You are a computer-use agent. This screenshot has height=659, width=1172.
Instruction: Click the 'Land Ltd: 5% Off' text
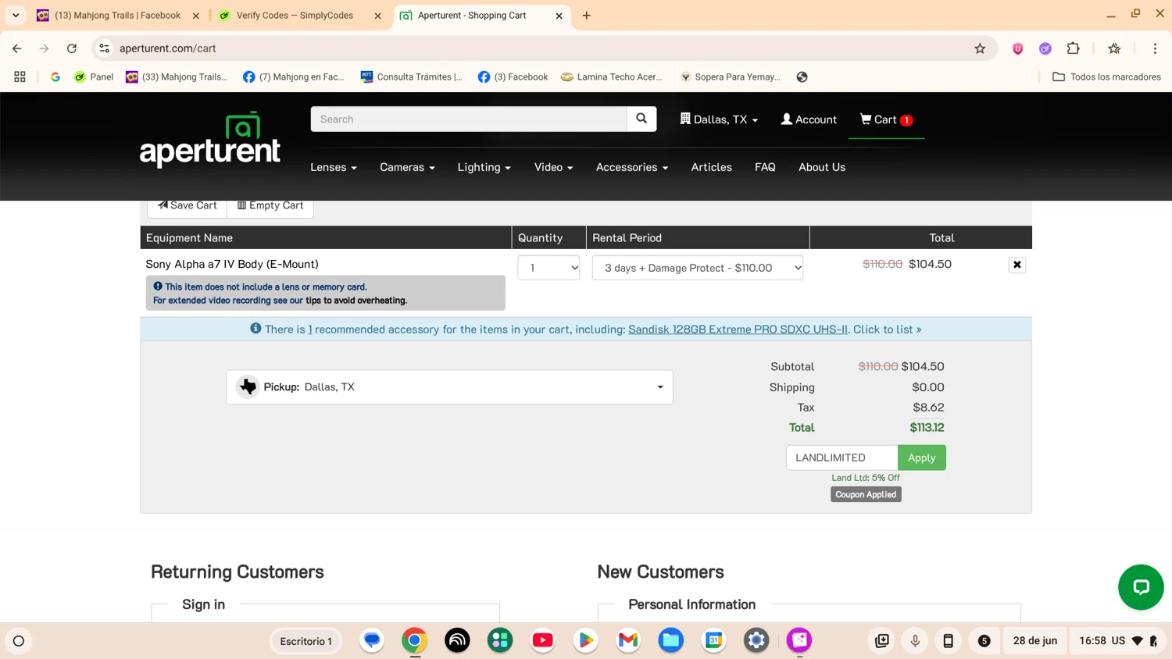click(866, 478)
